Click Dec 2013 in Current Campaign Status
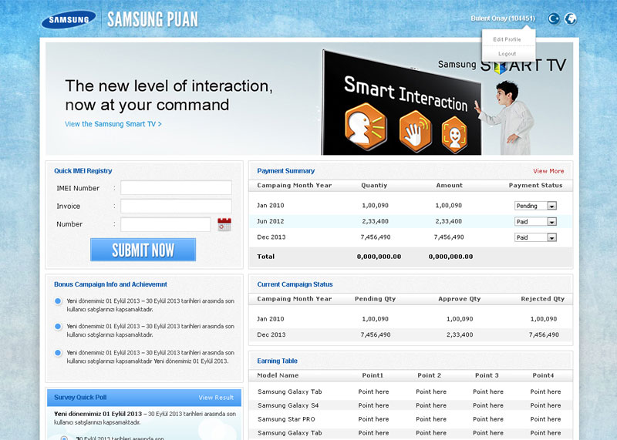This screenshot has width=617, height=440. pyautogui.click(x=271, y=334)
